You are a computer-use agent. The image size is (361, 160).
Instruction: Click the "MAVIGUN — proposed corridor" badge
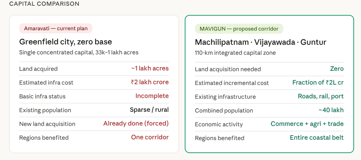[x=239, y=29]
